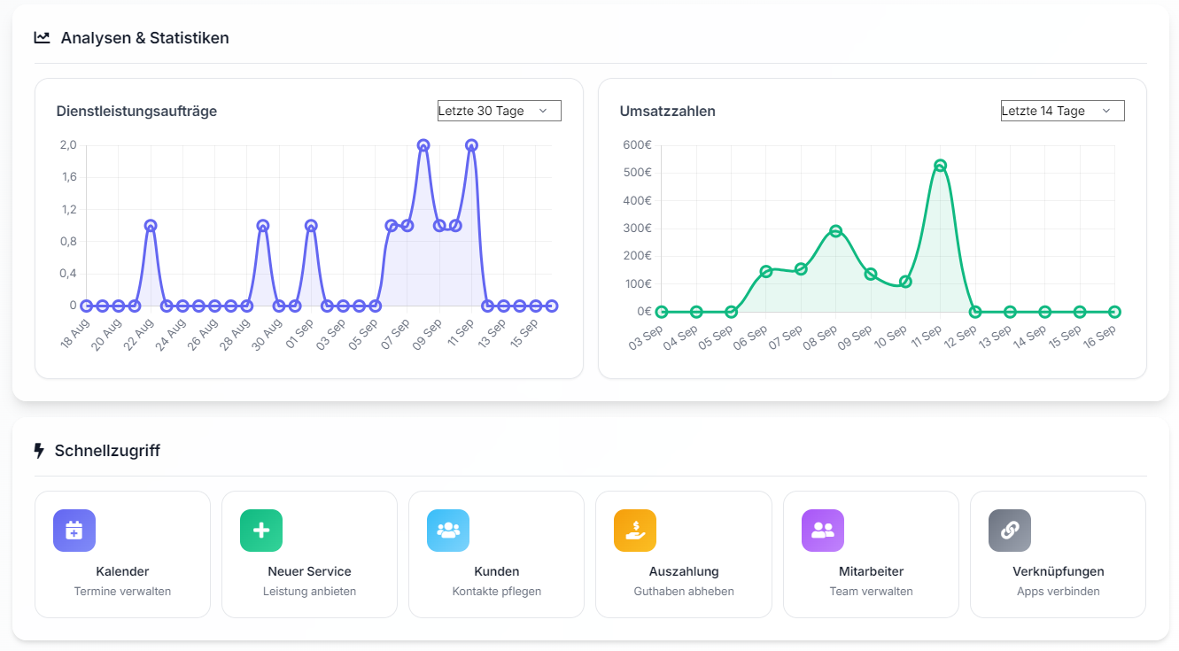Click the yellow Auszahlung payout icon
The height and width of the screenshot is (651, 1179).
pos(634,530)
